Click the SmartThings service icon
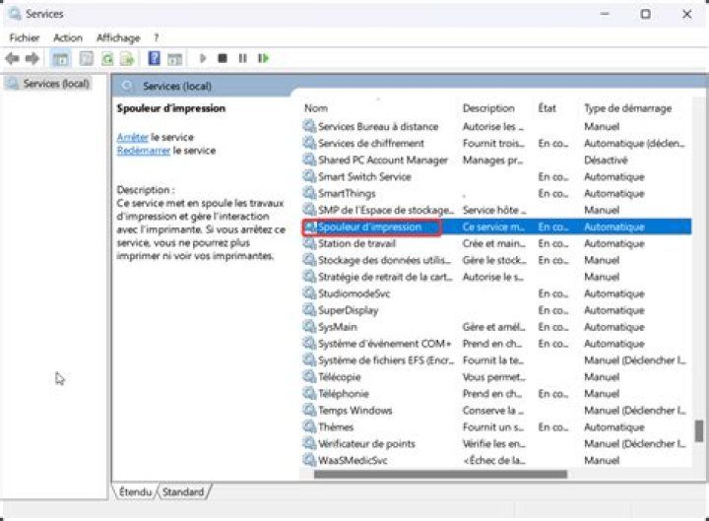Image resolution: width=709 pixels, height=521 pixels. (309, 193)
